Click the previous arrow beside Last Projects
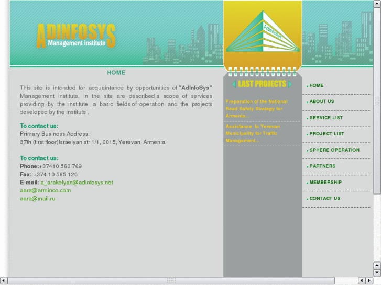This screenshot has width=381, height=285. pyautogui.click(x=234, y=84)
